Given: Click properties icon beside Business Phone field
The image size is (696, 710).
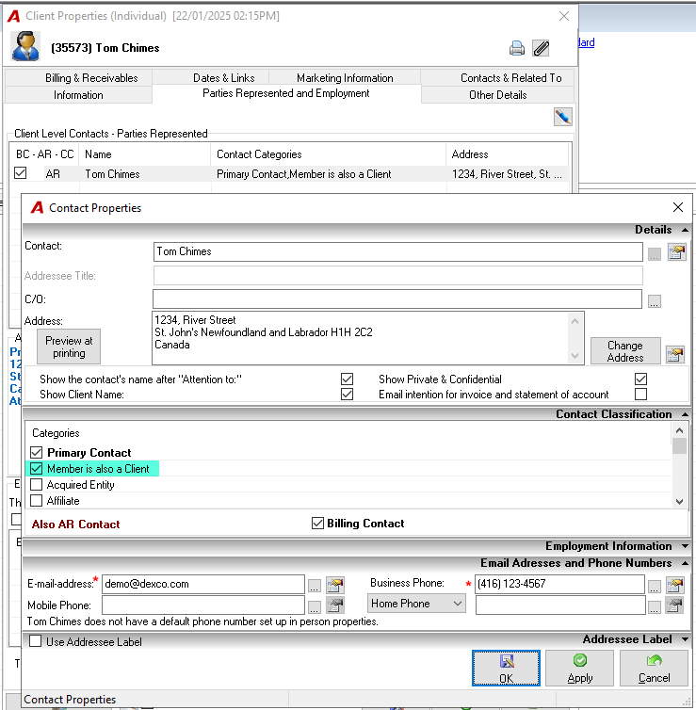Looking at the screenshot, I should tap(674, 585).
